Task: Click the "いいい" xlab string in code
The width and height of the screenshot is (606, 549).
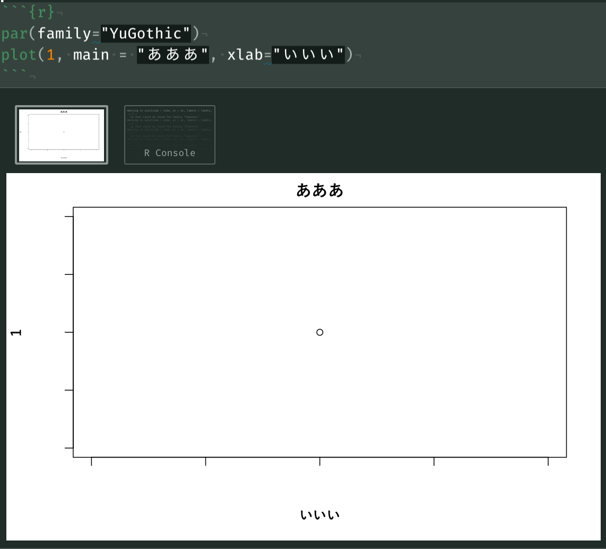Action: pyautogui.click(x=308, y=55)
